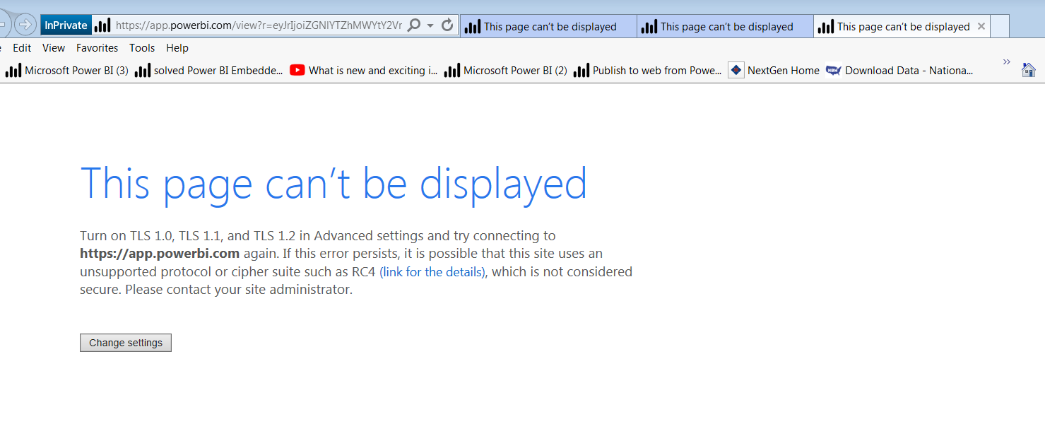Click the Power BI icon on the second tab

point(649,27)
